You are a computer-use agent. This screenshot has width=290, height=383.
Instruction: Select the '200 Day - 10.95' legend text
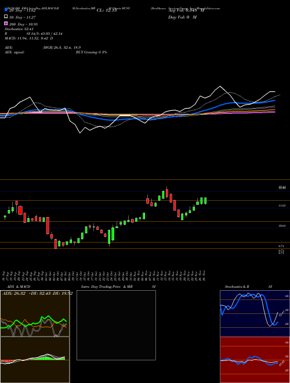tap(23, 24)
